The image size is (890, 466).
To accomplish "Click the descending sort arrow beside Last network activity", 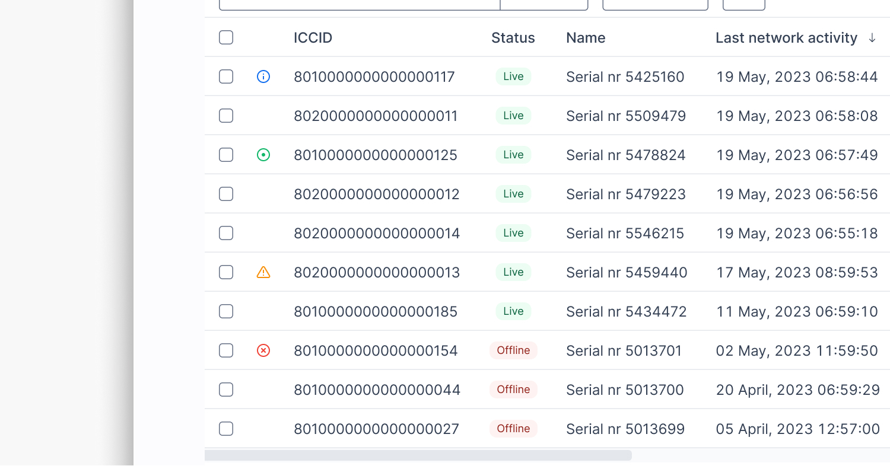I will (872, 37).
